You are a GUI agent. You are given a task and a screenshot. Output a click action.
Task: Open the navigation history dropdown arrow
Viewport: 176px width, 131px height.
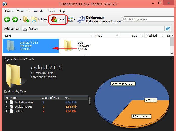point(20,19)
